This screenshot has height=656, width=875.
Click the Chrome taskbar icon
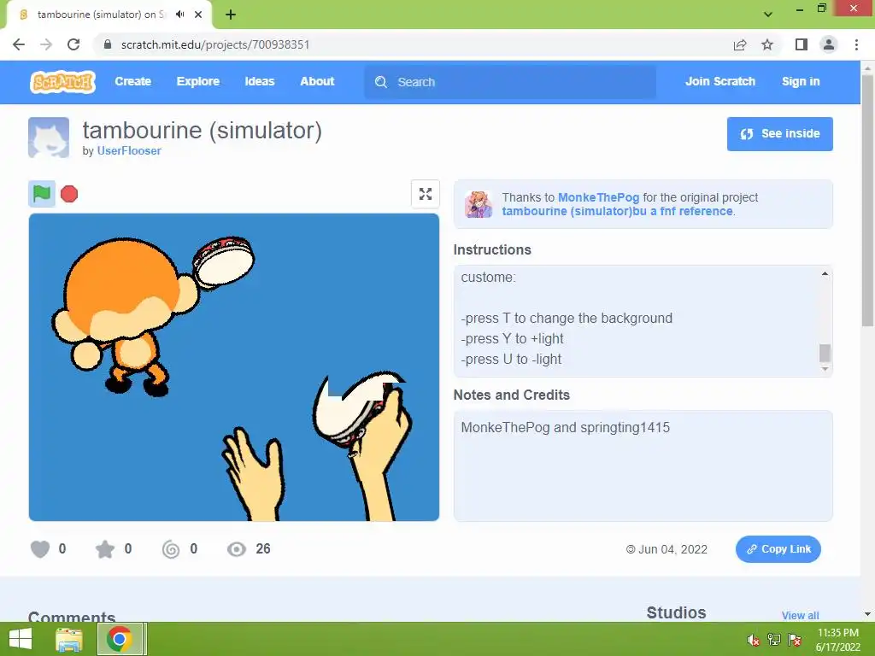[120, 639]
